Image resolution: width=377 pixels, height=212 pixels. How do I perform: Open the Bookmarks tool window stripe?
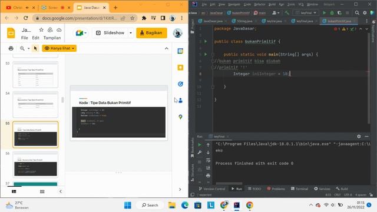(x=193, y=148)
